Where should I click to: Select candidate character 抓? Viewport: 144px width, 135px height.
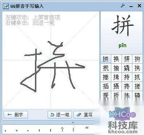[137, 77]
